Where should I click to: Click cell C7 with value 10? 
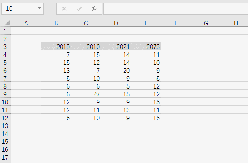tap(86, 78)
